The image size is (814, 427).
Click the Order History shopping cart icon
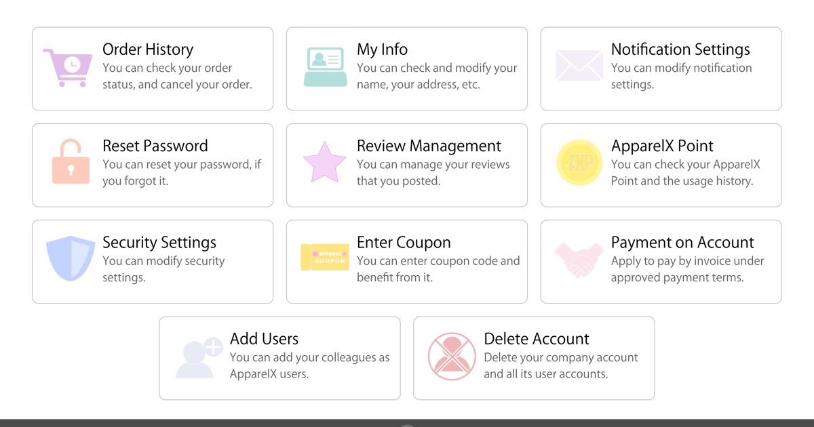pyautogui.click(x=67, y=68)
